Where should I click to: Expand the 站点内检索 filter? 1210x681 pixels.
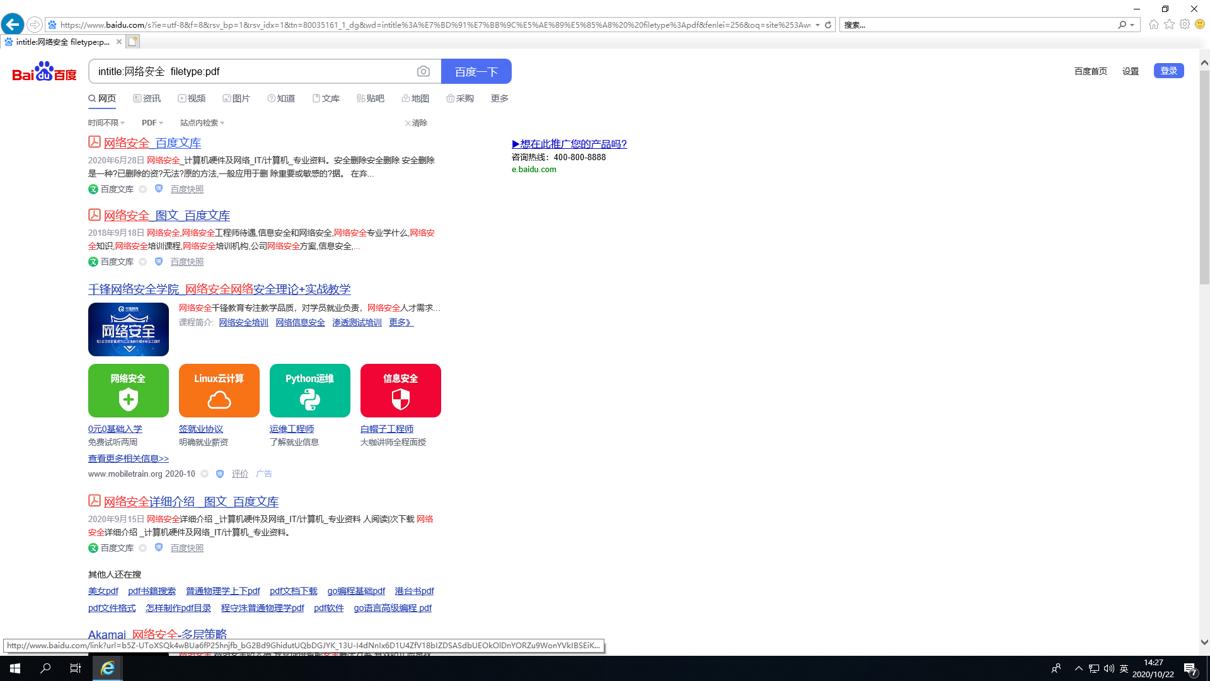coord(202,123)
